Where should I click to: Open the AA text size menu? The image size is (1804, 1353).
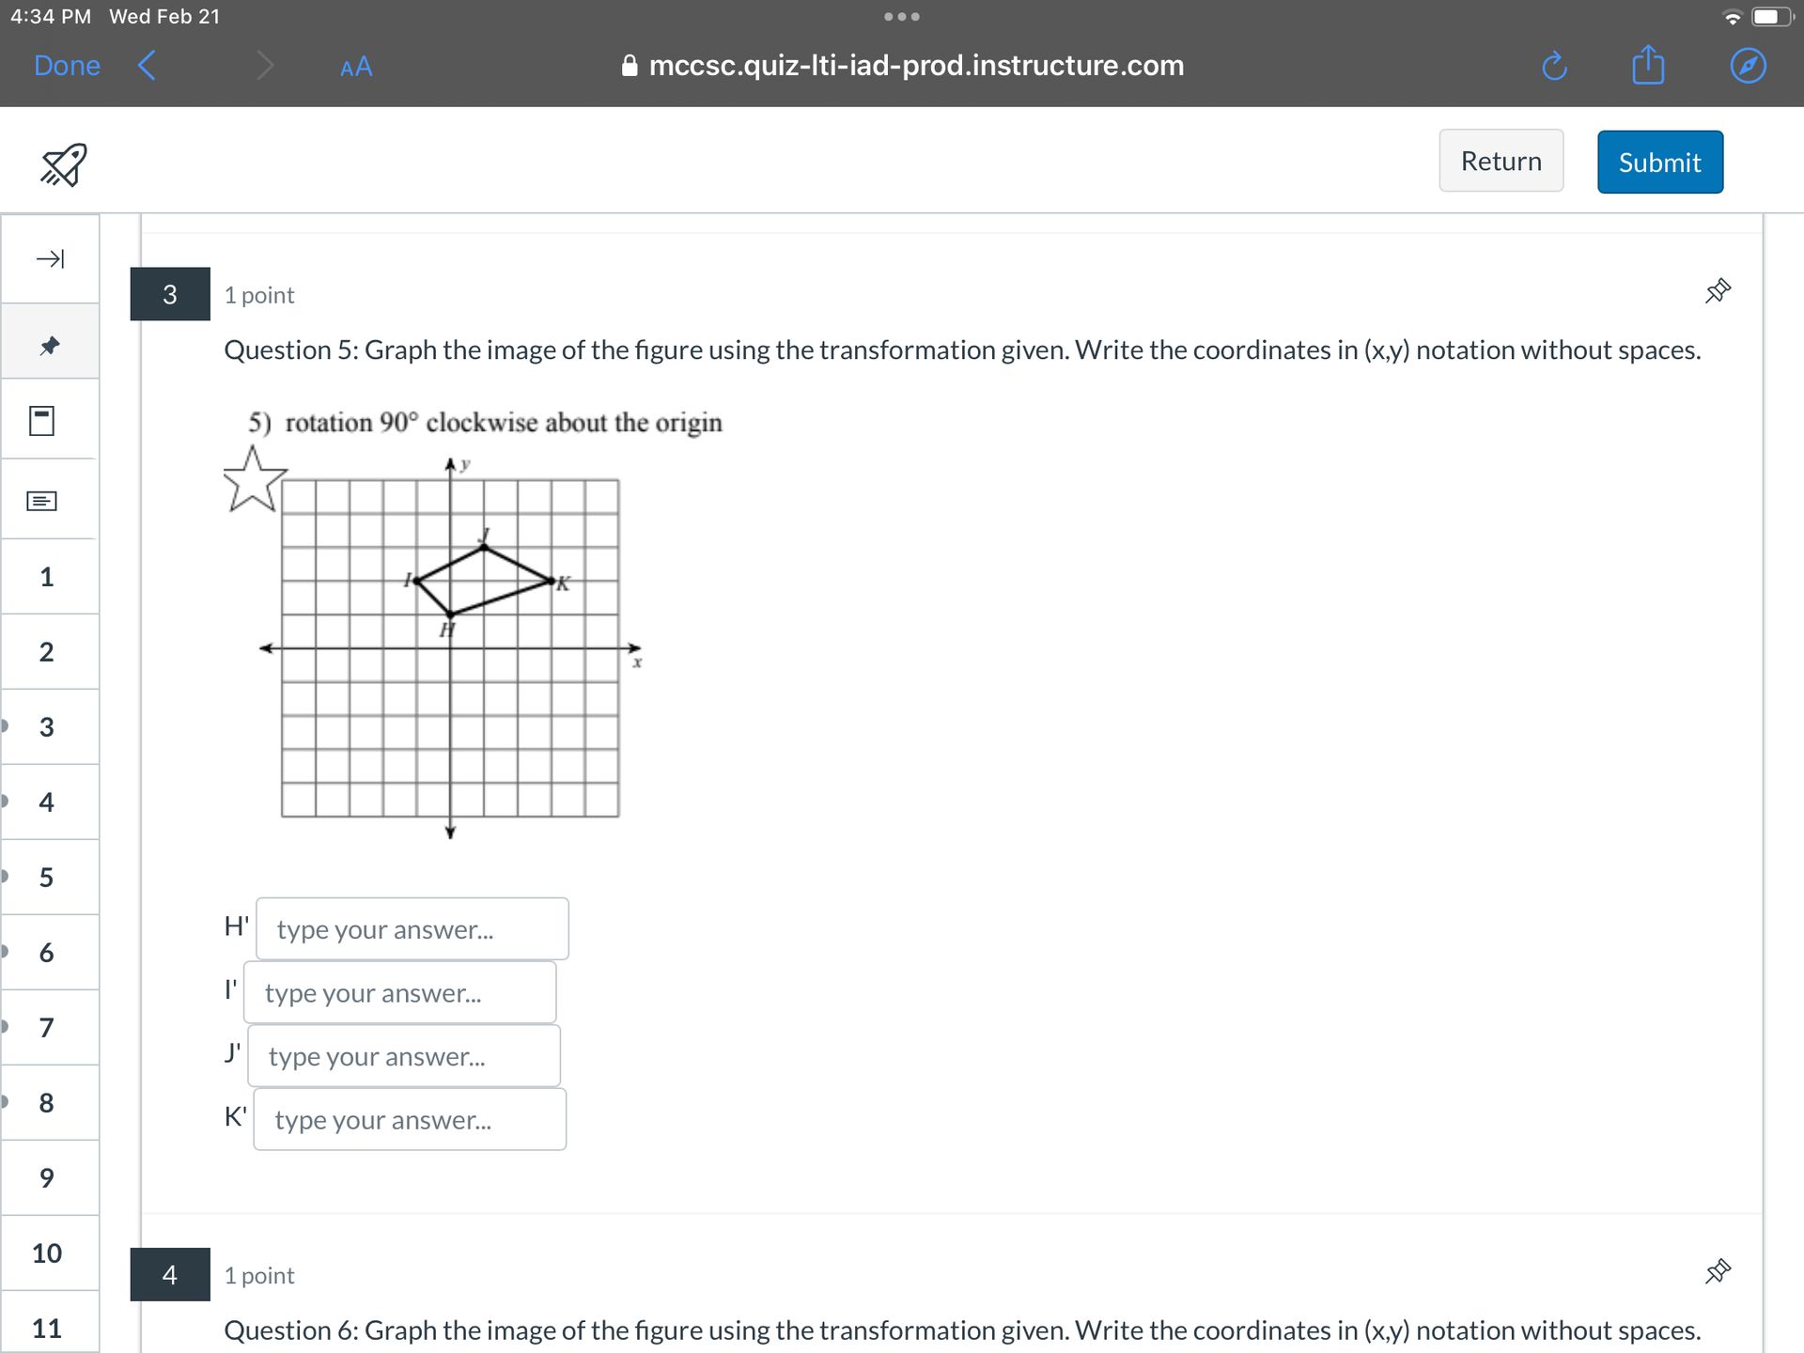(356, 67)
